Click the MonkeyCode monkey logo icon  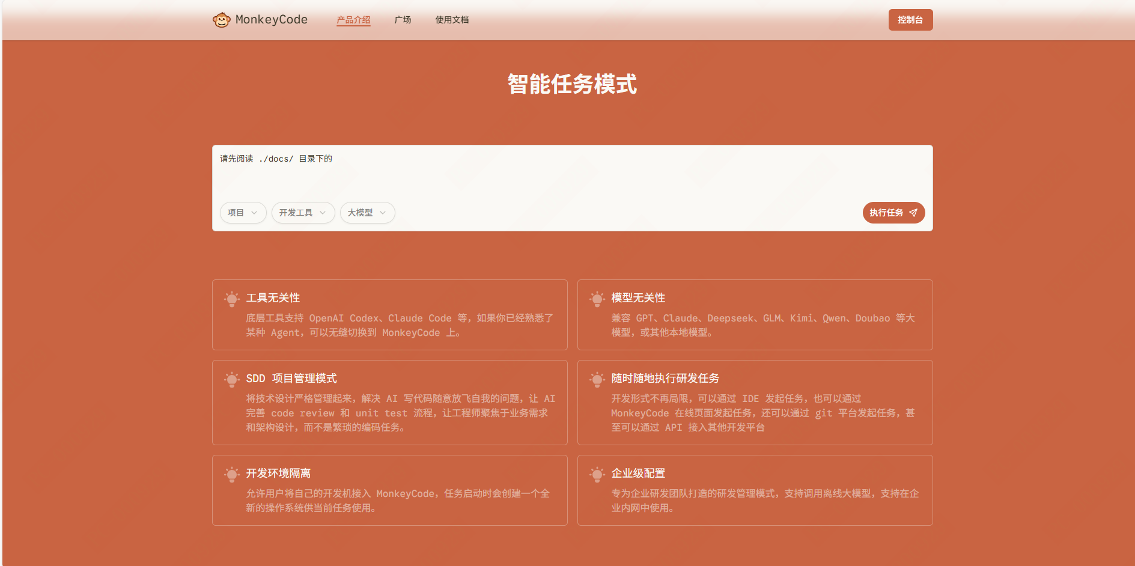(222, 20)
